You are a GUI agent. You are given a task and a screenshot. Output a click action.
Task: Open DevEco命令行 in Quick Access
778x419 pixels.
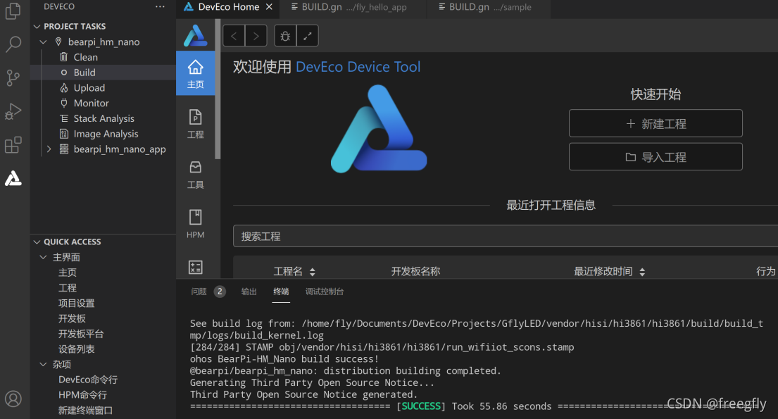click(88, 380)
